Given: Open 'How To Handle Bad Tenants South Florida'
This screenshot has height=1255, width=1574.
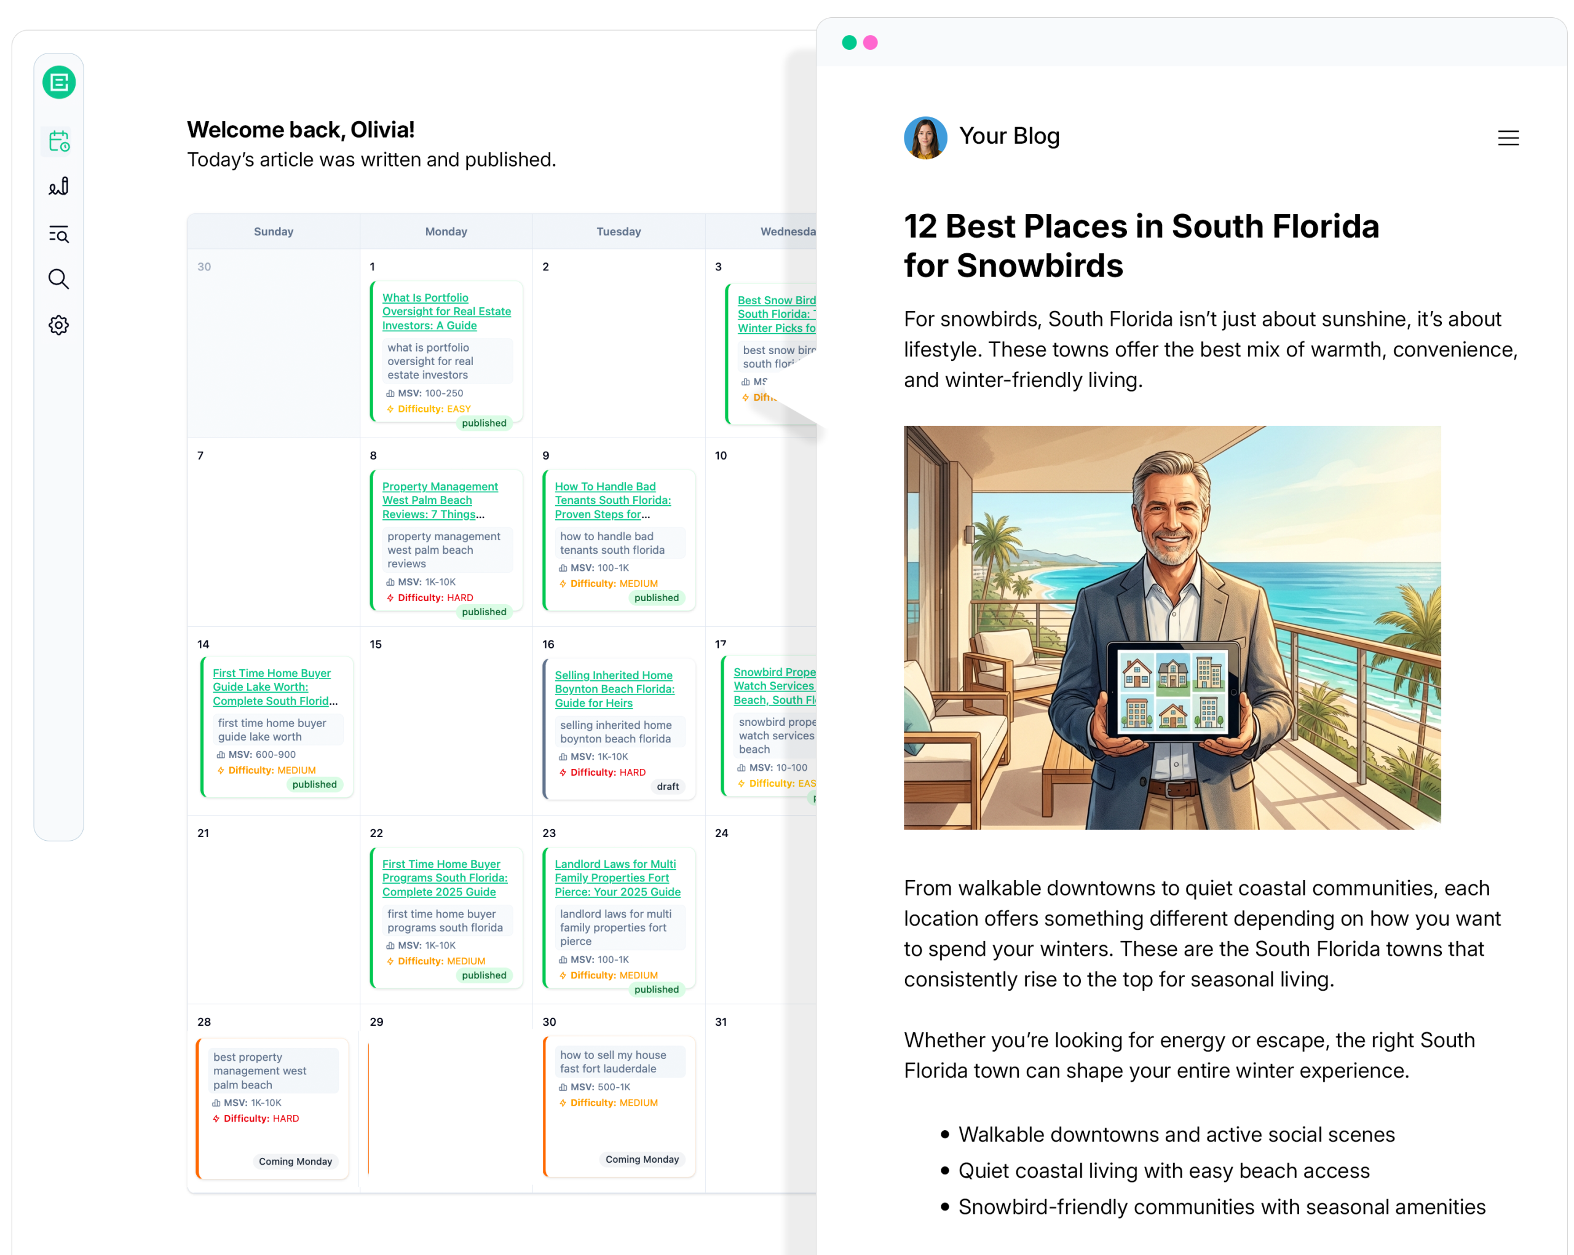Looking at the screenshot, I should point(613,500).
